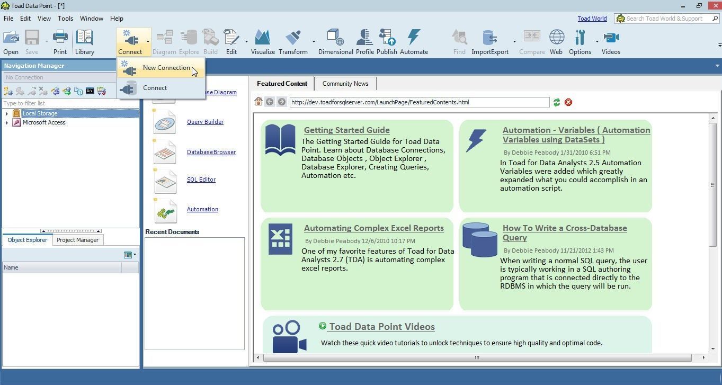Expand the Microsoft Access tree node
Image resolution: width=722 pixels, height=385 pixels.
6,122
